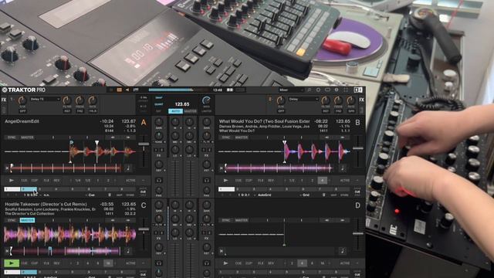
Task: Delete cue point with deck A trash icon
Action: pyautogui.click(x=110, y=195)
